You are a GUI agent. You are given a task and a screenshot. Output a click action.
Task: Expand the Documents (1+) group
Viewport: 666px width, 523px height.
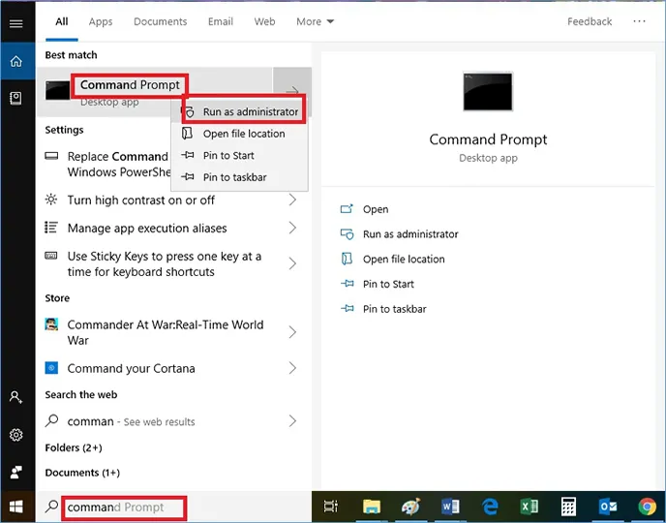[x=82, y=473]
